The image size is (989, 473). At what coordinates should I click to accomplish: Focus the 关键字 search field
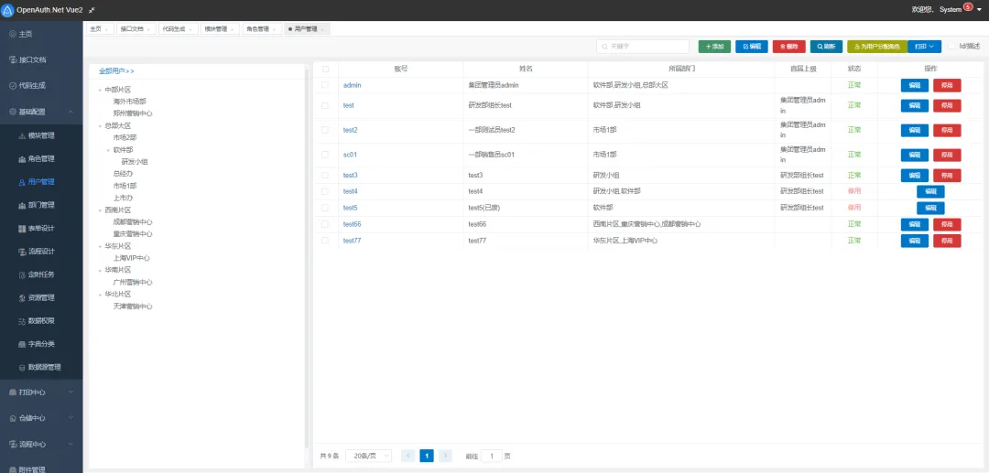(643, 47)
